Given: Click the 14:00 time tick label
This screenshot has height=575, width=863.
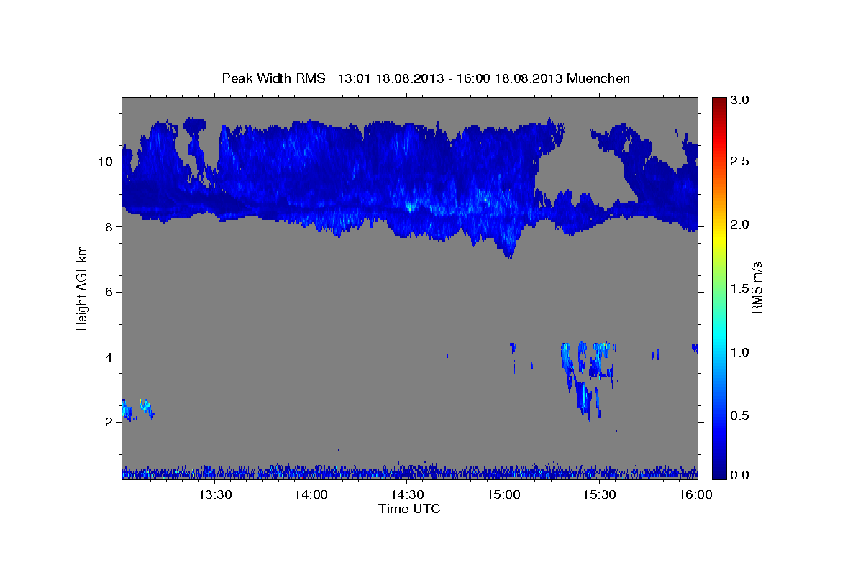Looking at the screenshot, I should point(311,494).
